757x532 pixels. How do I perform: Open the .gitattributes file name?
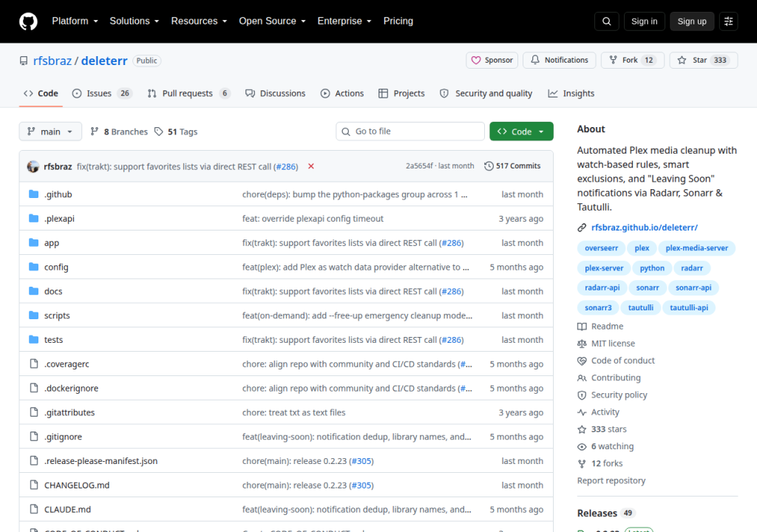69,412
